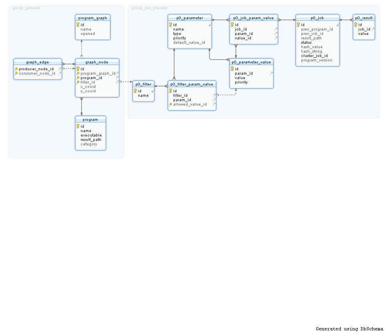Click the primary key icon in p0_job table
Image resolution: width=388 pixels, height=336 pixels.
[x=299, y=25]
